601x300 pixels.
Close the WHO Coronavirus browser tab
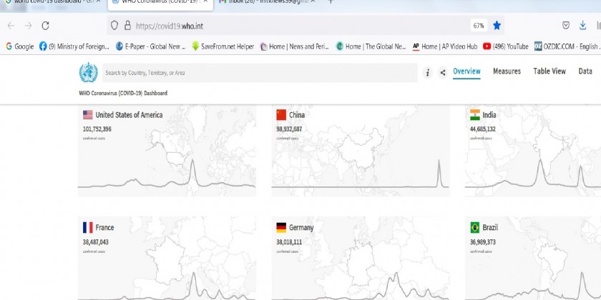click(x=205, y=1)
